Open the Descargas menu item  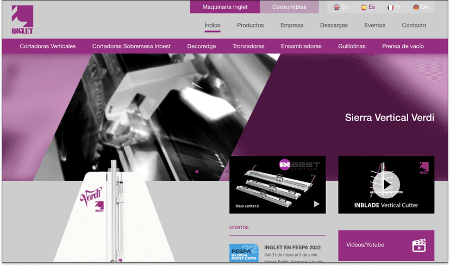pos(334,25)
